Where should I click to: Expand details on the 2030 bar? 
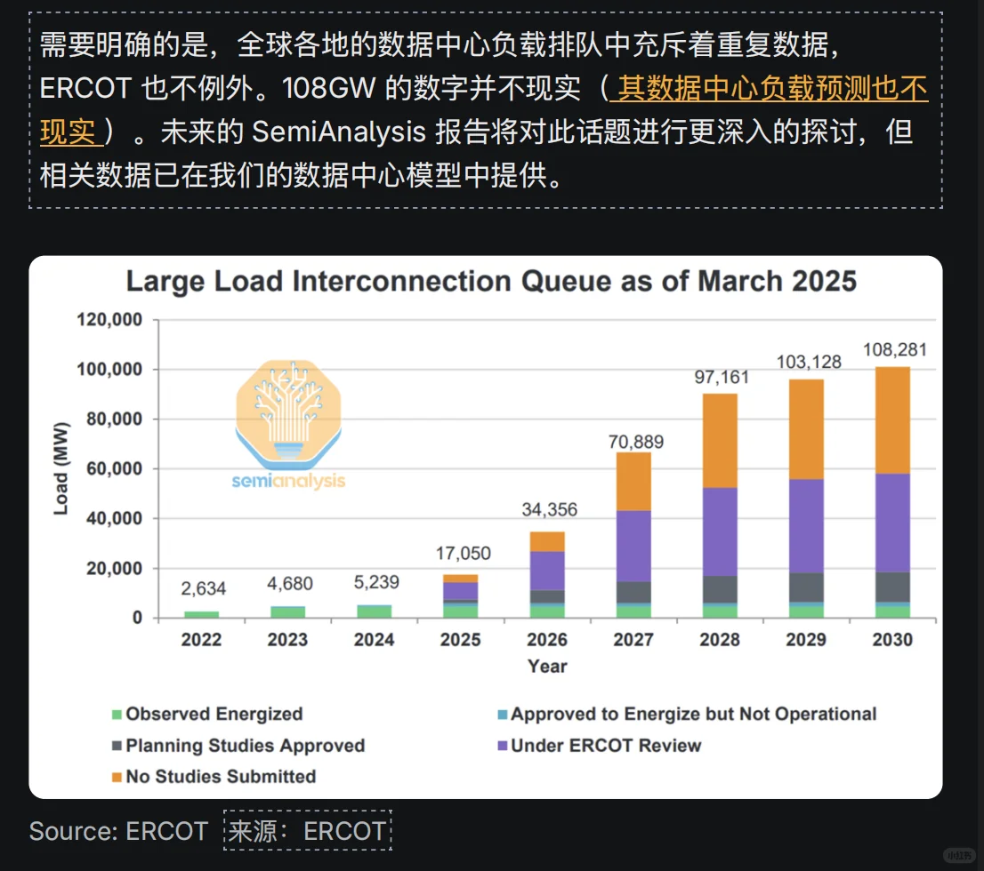892,489
